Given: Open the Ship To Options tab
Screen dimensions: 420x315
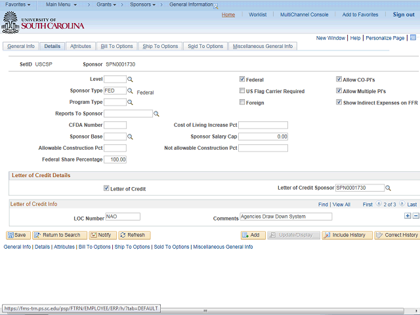Looking at the screenshot, I should [x=160, y=46].
